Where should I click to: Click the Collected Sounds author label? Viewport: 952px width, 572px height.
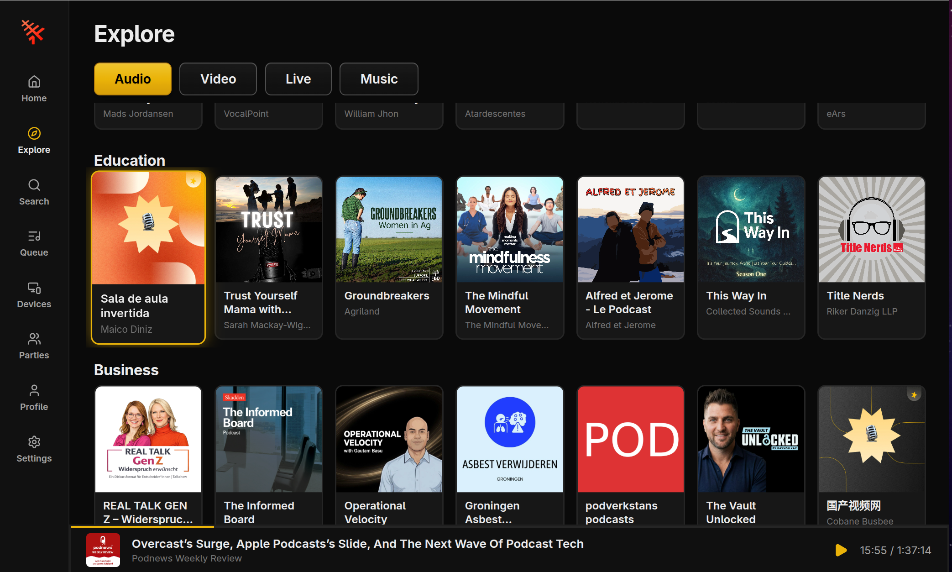(x=748, y=311)
